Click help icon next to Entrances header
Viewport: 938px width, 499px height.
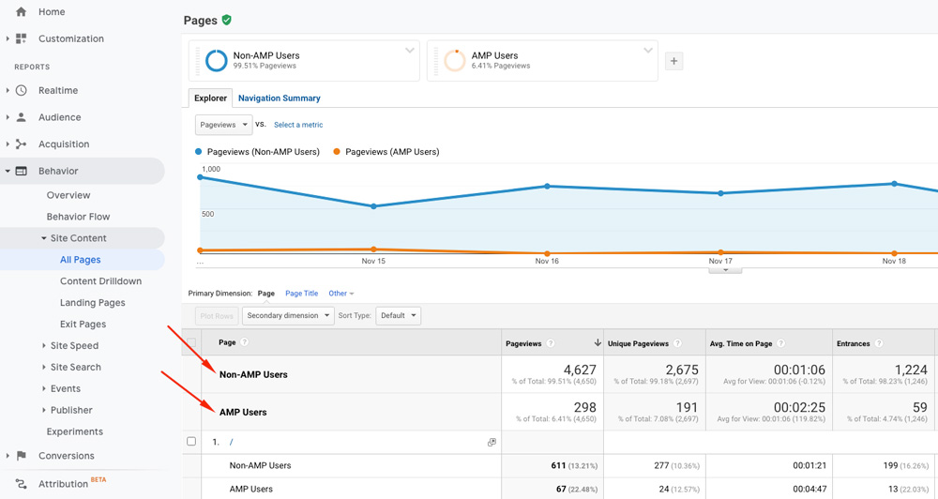(x=879, y=343)
